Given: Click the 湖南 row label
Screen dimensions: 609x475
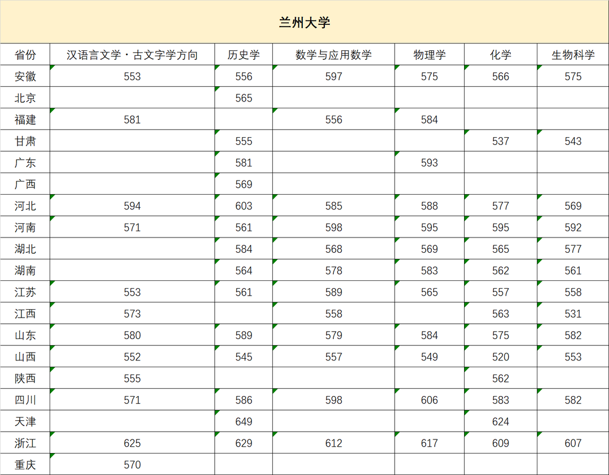Looking at the screenshot, I should [25, 270].
